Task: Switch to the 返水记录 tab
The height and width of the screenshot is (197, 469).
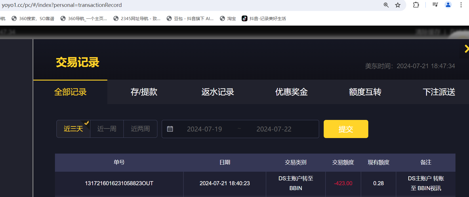Action: (x=218, y=92)
